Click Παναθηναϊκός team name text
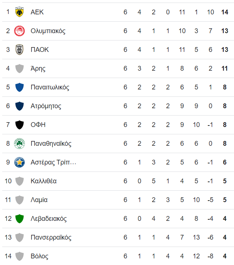This screenshot has width=234, height=265. tap(51, 144)
